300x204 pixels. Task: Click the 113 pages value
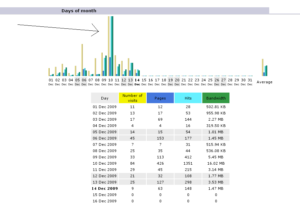click(x=160, y=157)
